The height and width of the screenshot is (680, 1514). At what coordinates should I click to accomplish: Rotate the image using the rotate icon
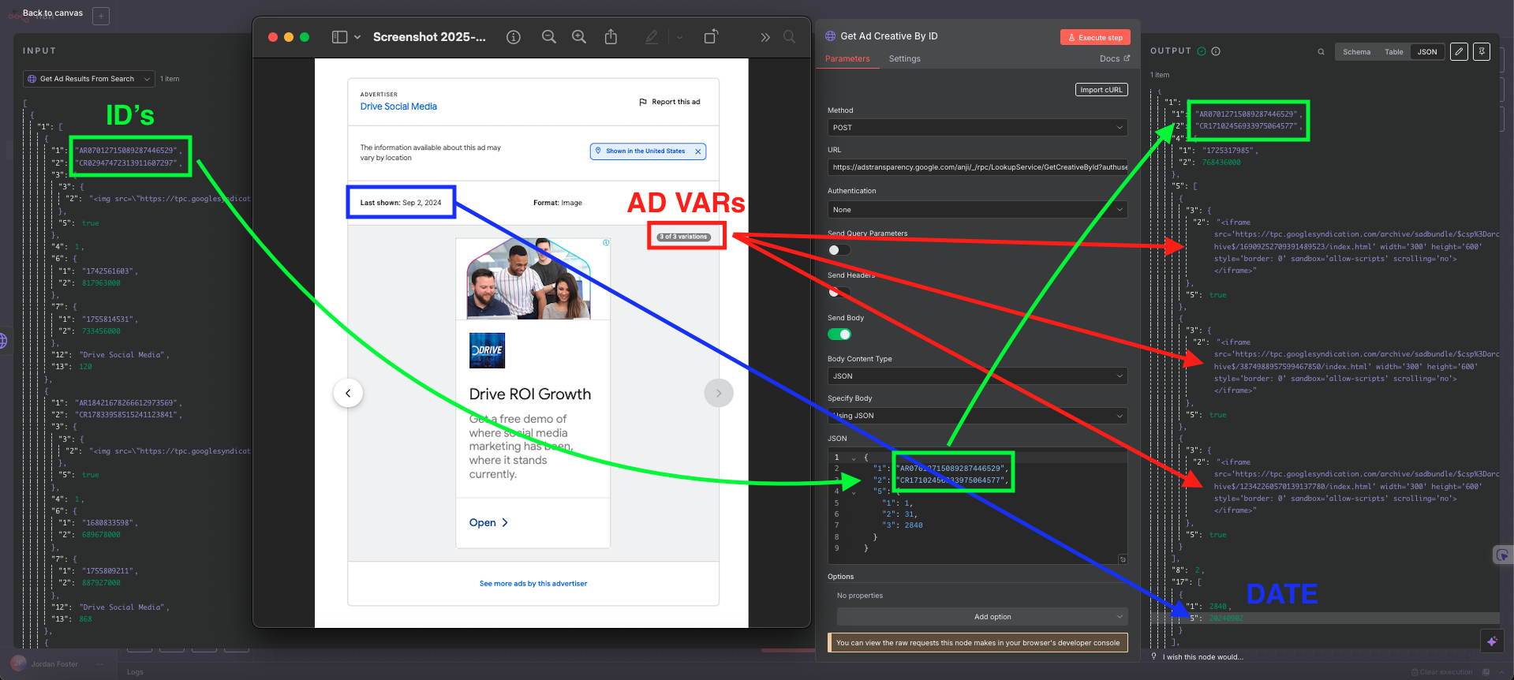coord(710,37)
